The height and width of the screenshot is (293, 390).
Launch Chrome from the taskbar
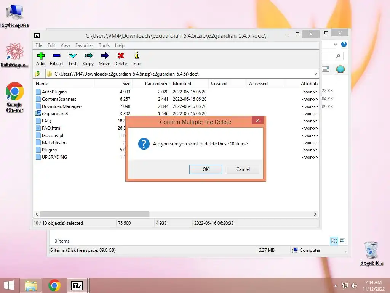point(54,285)
